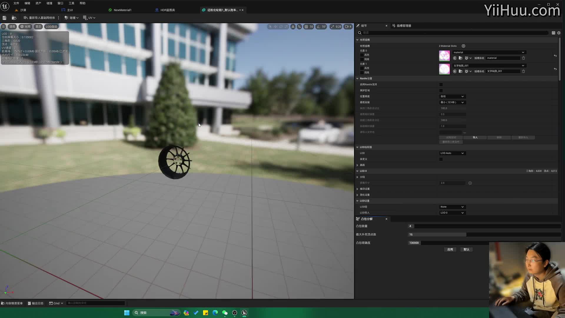The image size is (565, 318).
Task: Open the 显示 show menu in viewport
Action: (38, 26)
